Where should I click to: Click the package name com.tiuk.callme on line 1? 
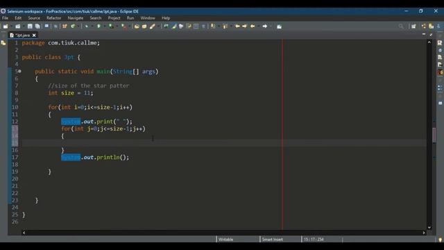click(73, 43)
